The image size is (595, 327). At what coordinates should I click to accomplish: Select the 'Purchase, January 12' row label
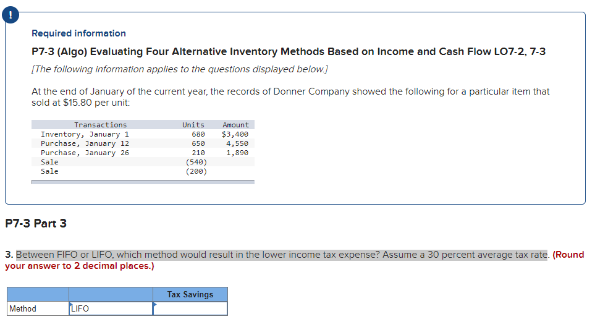(x=85, y=143)
